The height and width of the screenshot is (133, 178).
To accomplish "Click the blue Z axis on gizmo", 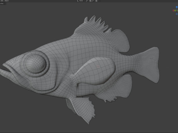I will coord(177,7).
